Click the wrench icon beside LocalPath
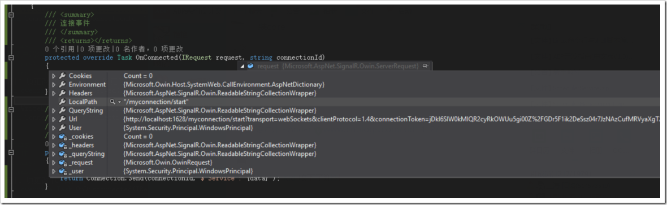The width and height of the screenshot is (667, 205). (x=62, y=102)
